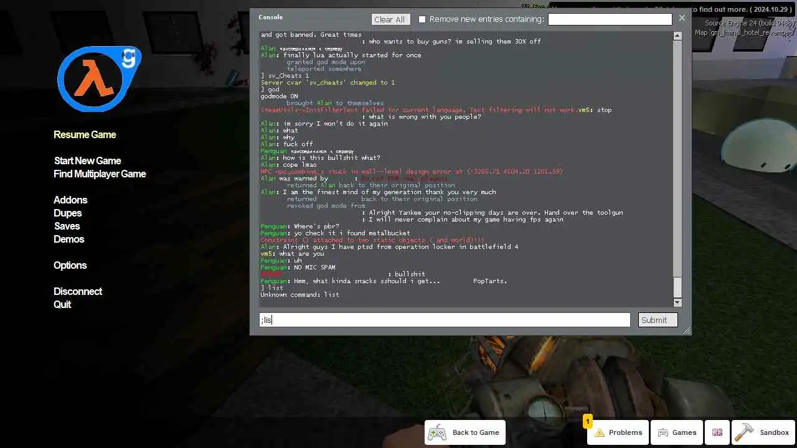Select Start New Game
This screenshot has height=448, width=797.
coord(87,161)
